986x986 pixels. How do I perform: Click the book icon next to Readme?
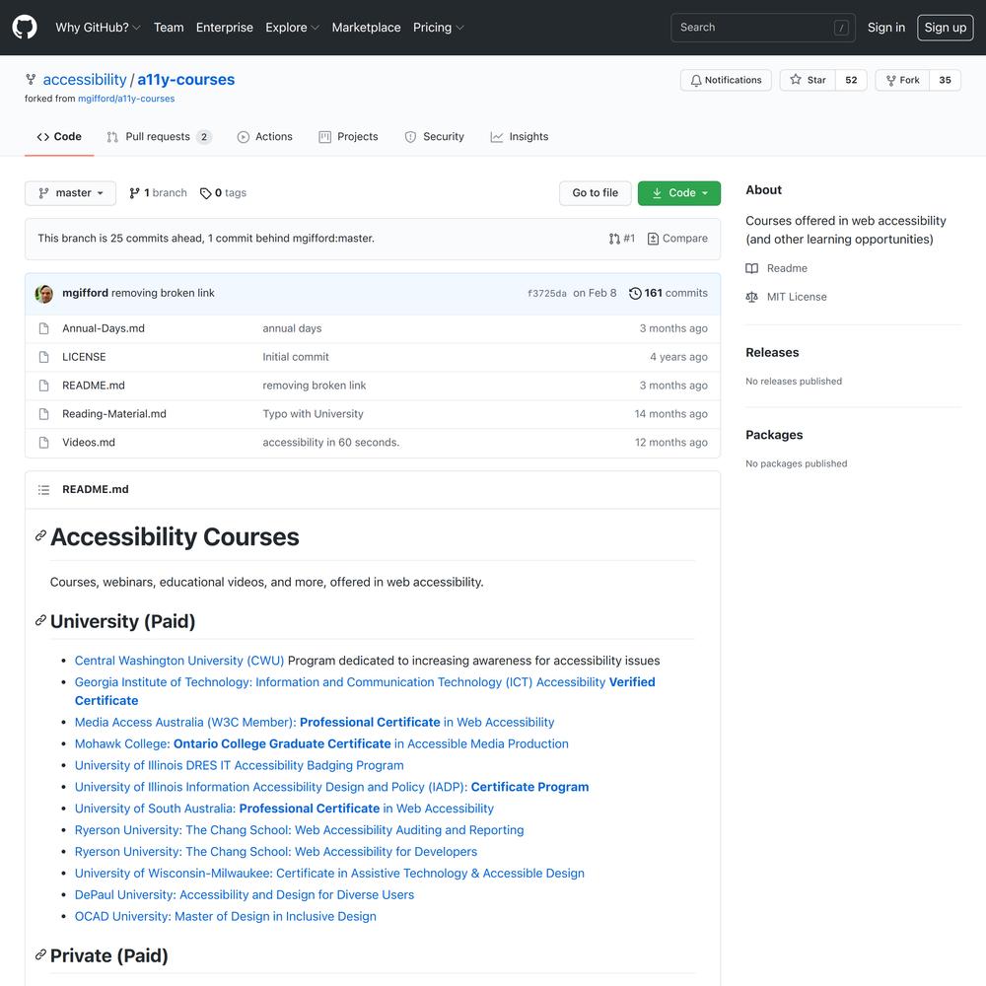751,268
